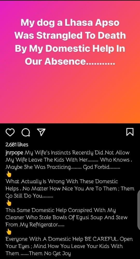Click the 'Our Absence...........' headline line
140x259 pixels.
pos(70,61)
